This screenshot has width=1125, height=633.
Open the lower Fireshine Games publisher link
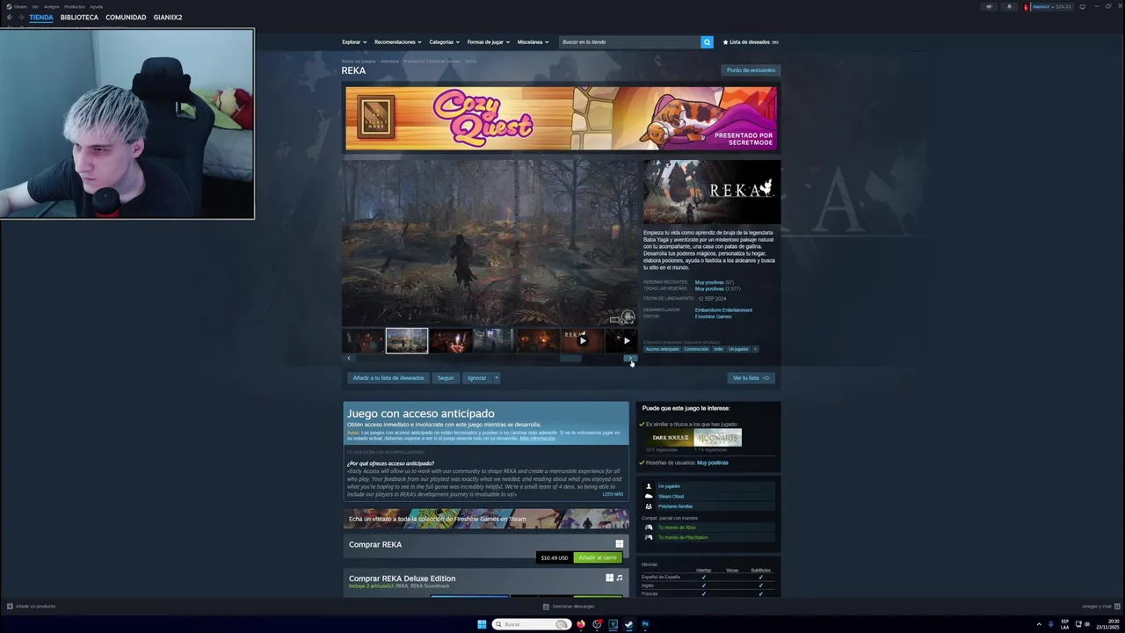click(713, 316)
